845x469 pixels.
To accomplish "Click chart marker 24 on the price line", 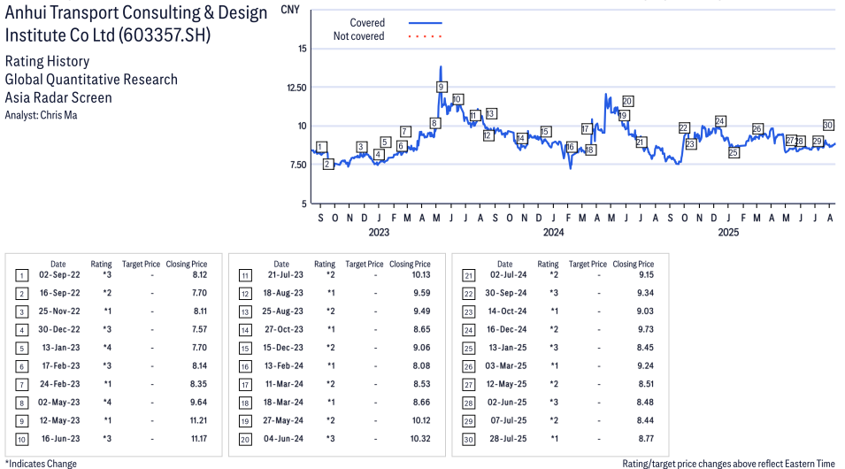I will (720, 121).
